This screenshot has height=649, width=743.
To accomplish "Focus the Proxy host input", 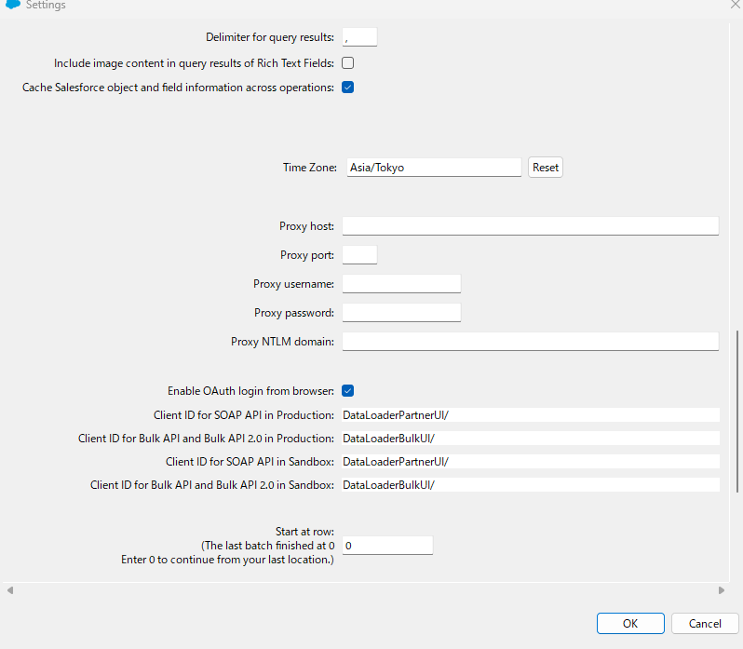I will click(531, 226).
